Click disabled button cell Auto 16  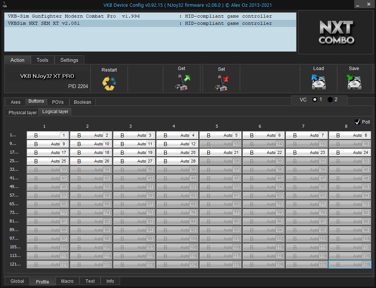(x=350, y=144)
